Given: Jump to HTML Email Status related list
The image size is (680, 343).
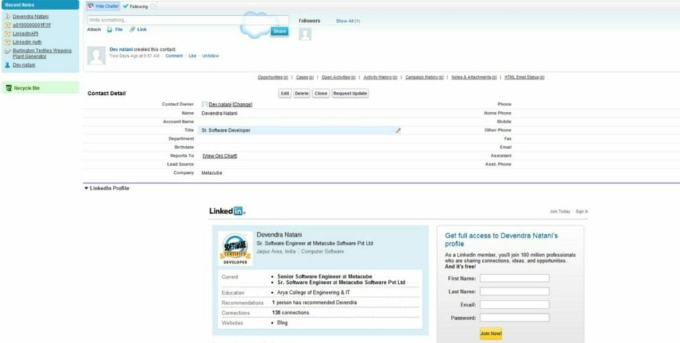Looking at the screenshot, I should 525,77.
